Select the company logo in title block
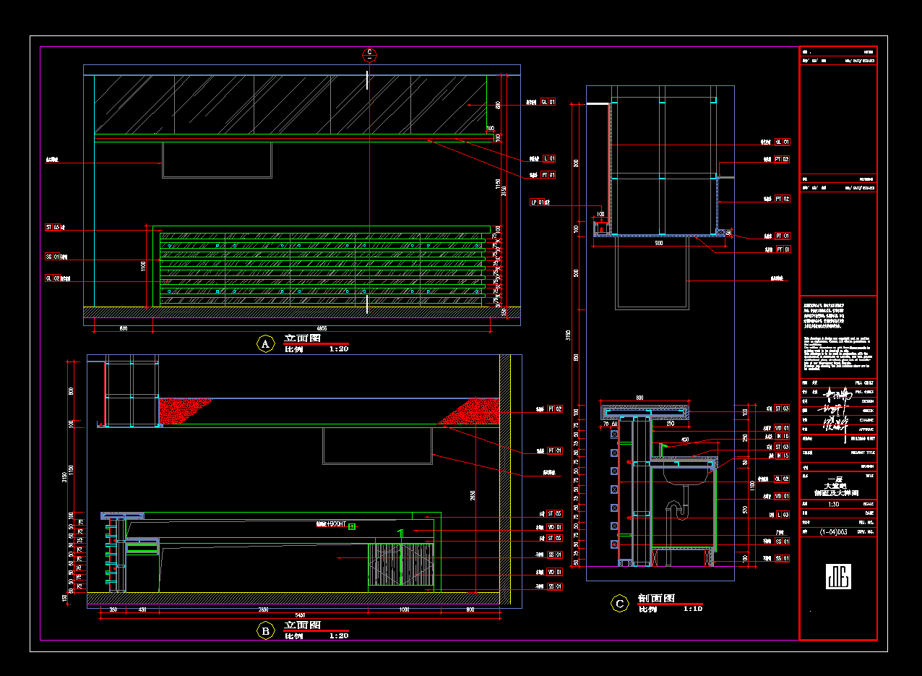 837,576
